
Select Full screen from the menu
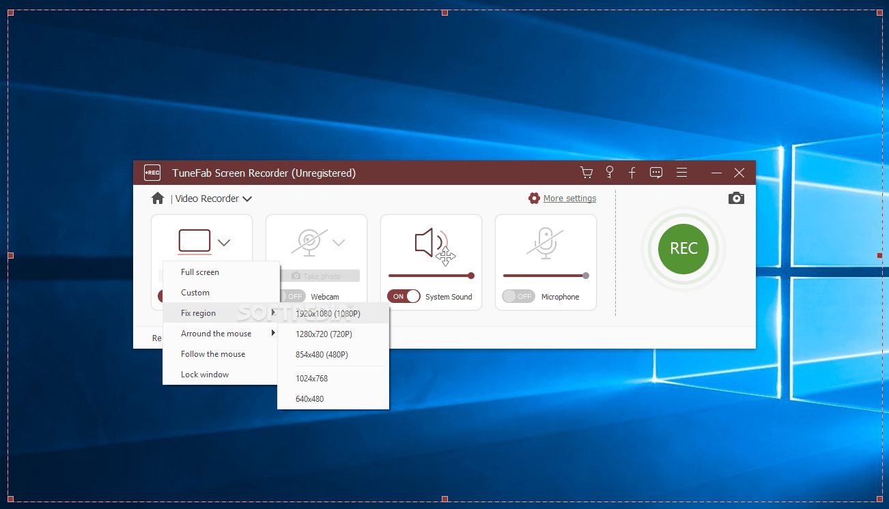(200, 272)
